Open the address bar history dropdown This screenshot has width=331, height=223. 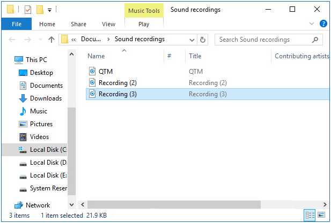[192, 40]
